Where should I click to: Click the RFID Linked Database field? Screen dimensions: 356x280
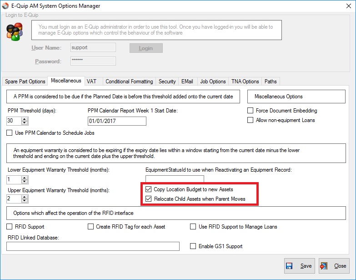click(x=93, y=246)
